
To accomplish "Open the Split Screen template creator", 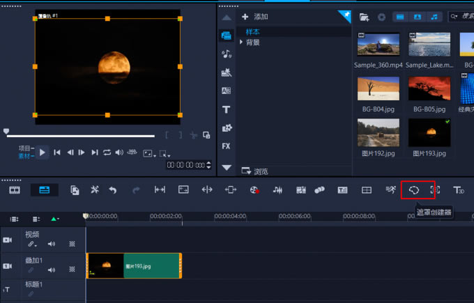I will point(366,189).
